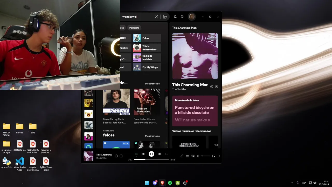Open the playback queue

coord(187,156)
